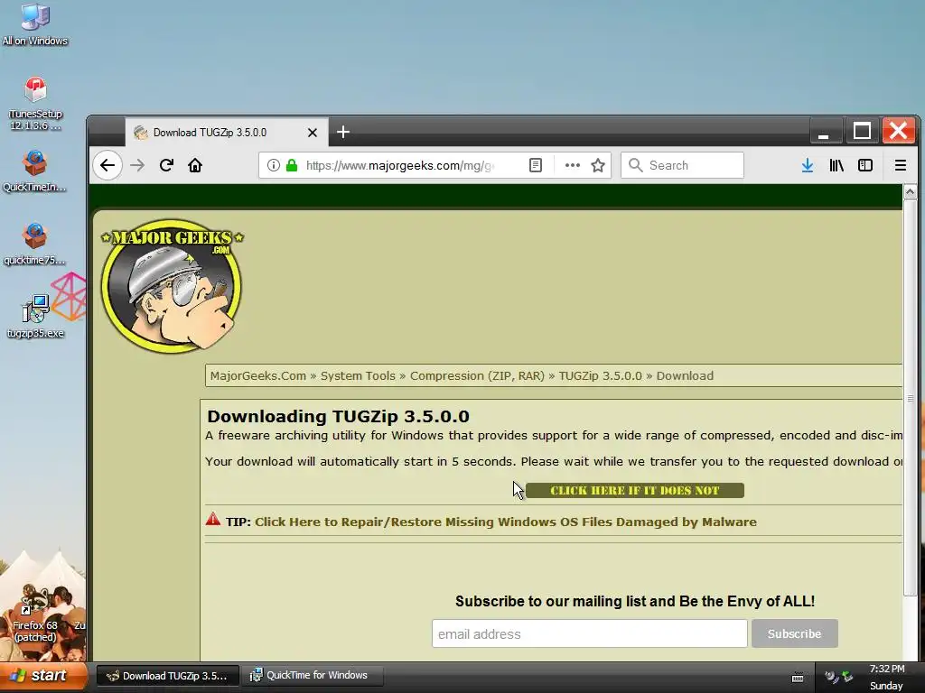The width and height of the screenshot is (925, 693).
Task: Click 'Subscribe to our mailing list' heading
Action: [635, 601]
